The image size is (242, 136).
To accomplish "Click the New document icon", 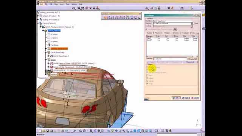I will click(x=40, y=131).
